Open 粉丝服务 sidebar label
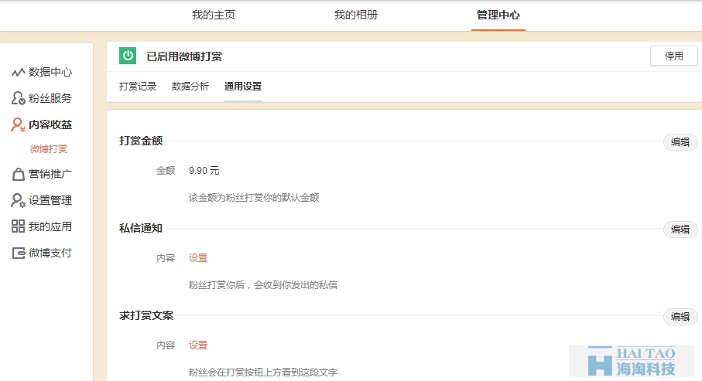 (x=50, y=98)
